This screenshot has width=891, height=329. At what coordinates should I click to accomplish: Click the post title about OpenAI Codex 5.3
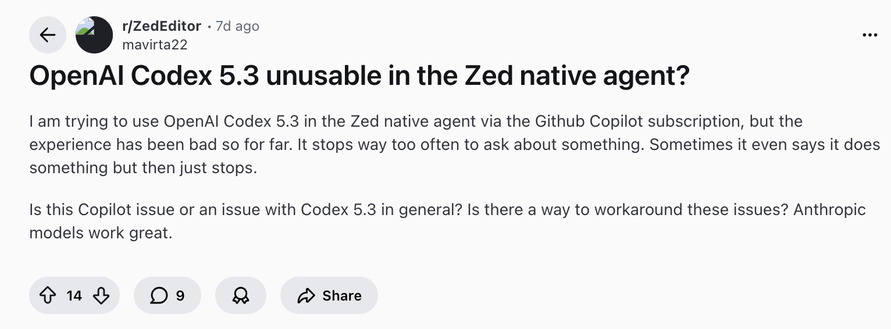359,77
